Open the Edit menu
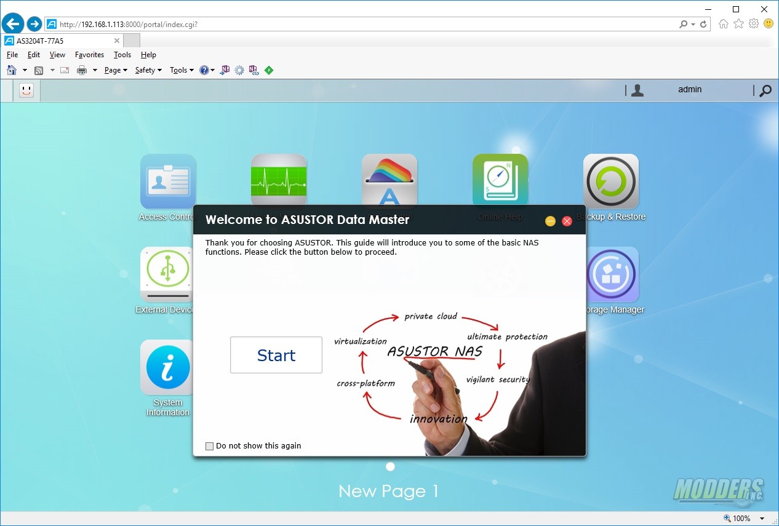Screen dimensions: 779x526 (34, 55)
